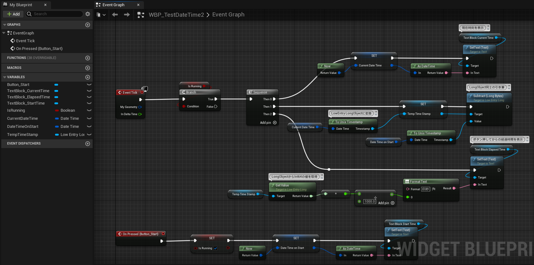Navigate back with the left arrow
This screenshot has height=265, width=534.
point(115,15)
